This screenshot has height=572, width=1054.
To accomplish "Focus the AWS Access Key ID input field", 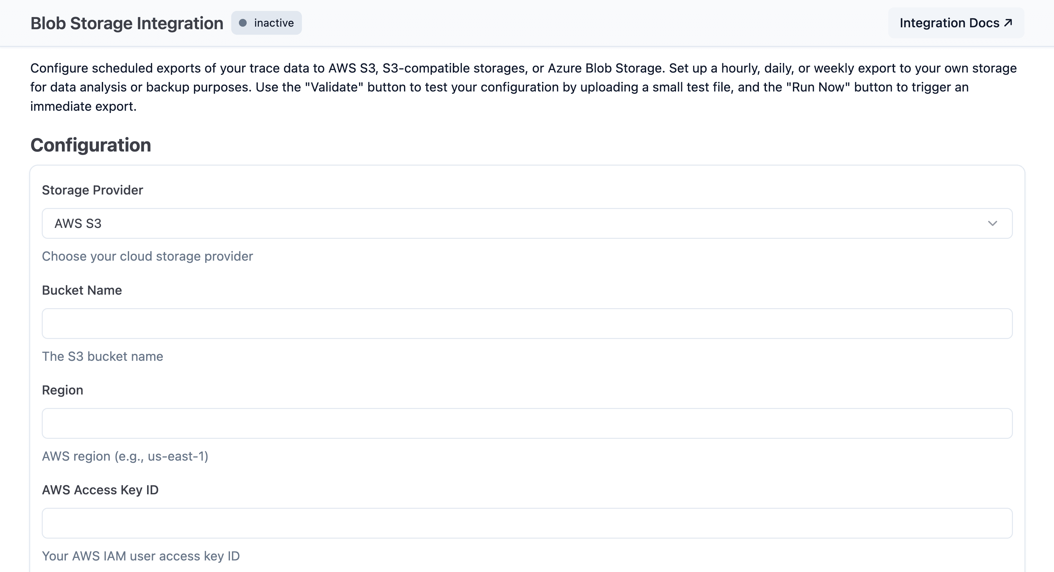I will tap(527, 523).
